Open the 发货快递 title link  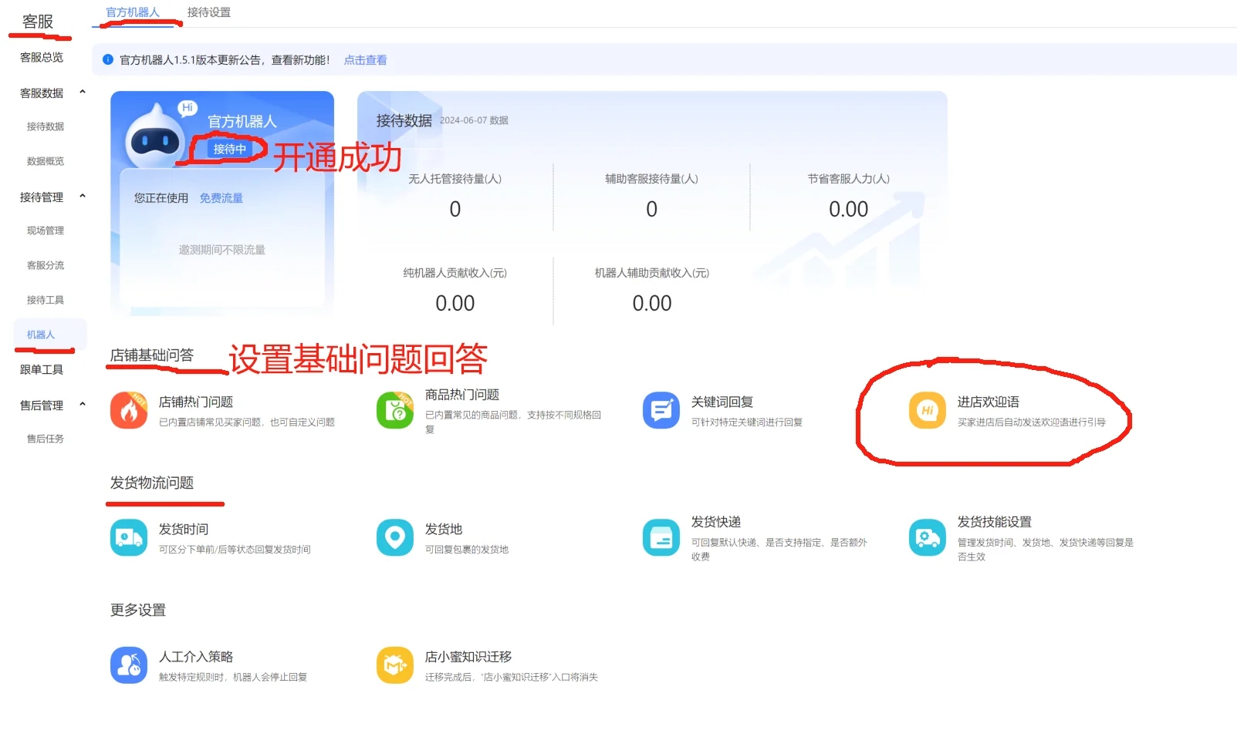(x=716, y=522)
